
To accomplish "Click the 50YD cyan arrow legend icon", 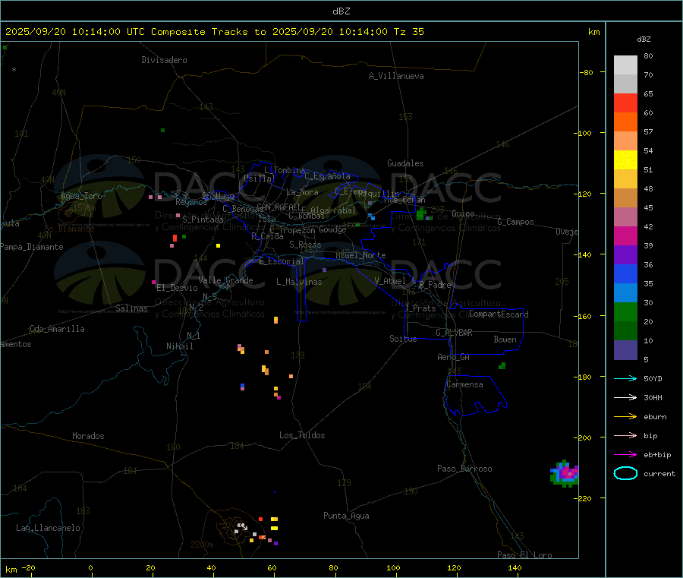I will pyautogui.click(x=625, y=378).
